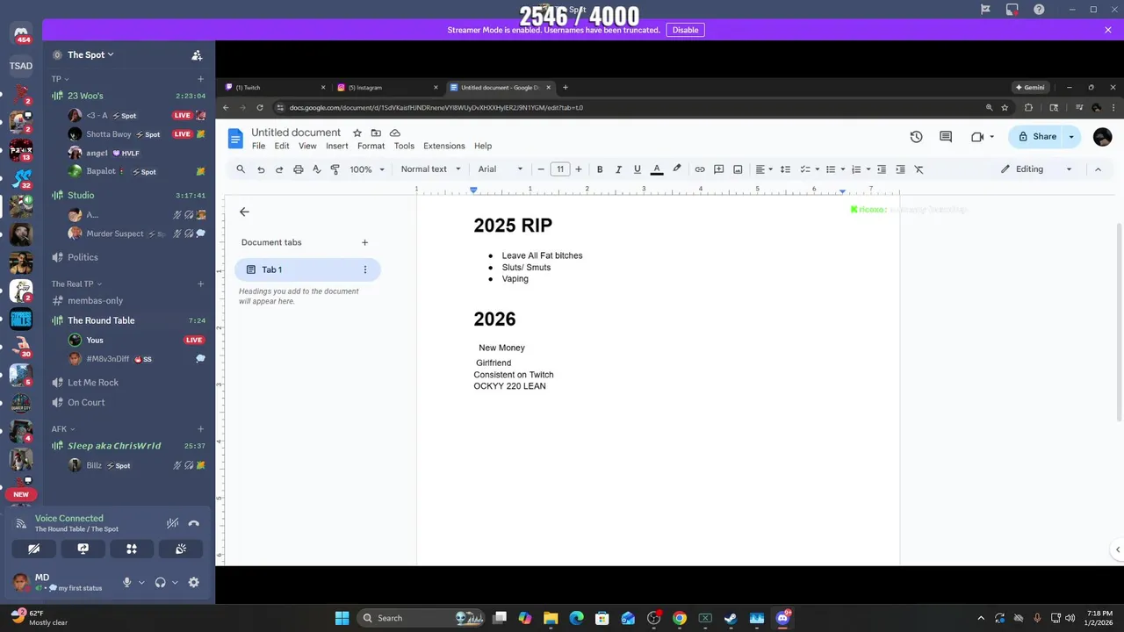
Task: Undo the last edit in Docs
Action: click(261, 169)
